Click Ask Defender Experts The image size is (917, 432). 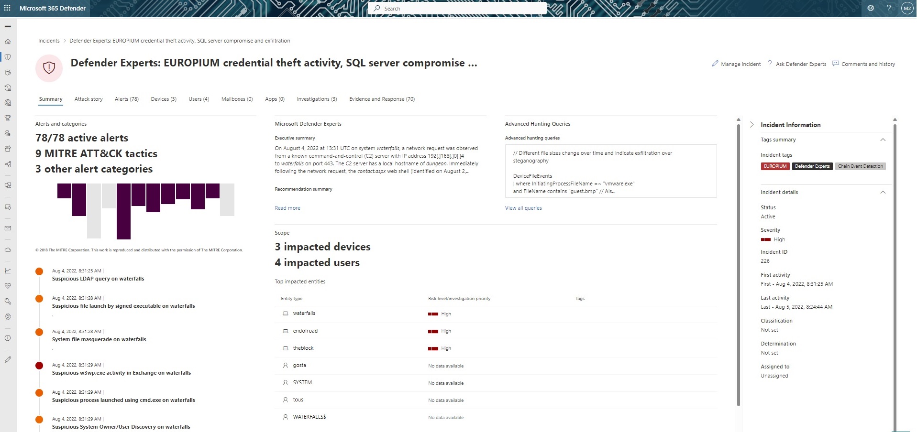(x=797, y=64)
